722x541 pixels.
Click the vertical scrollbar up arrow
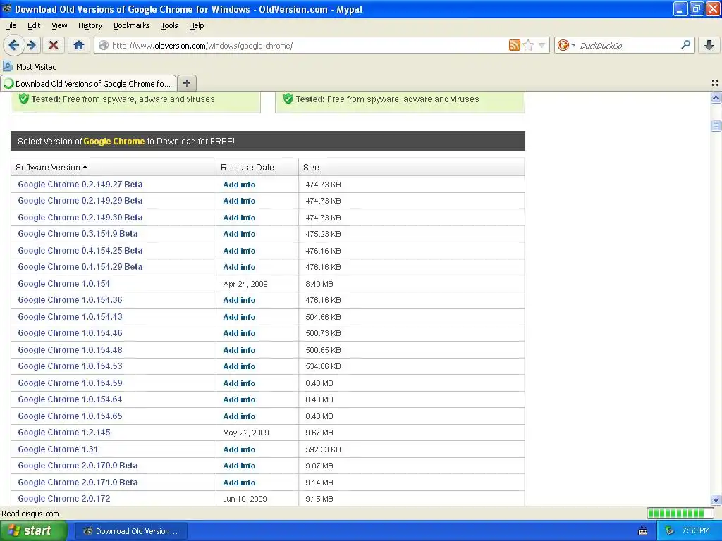coord(716,97)
